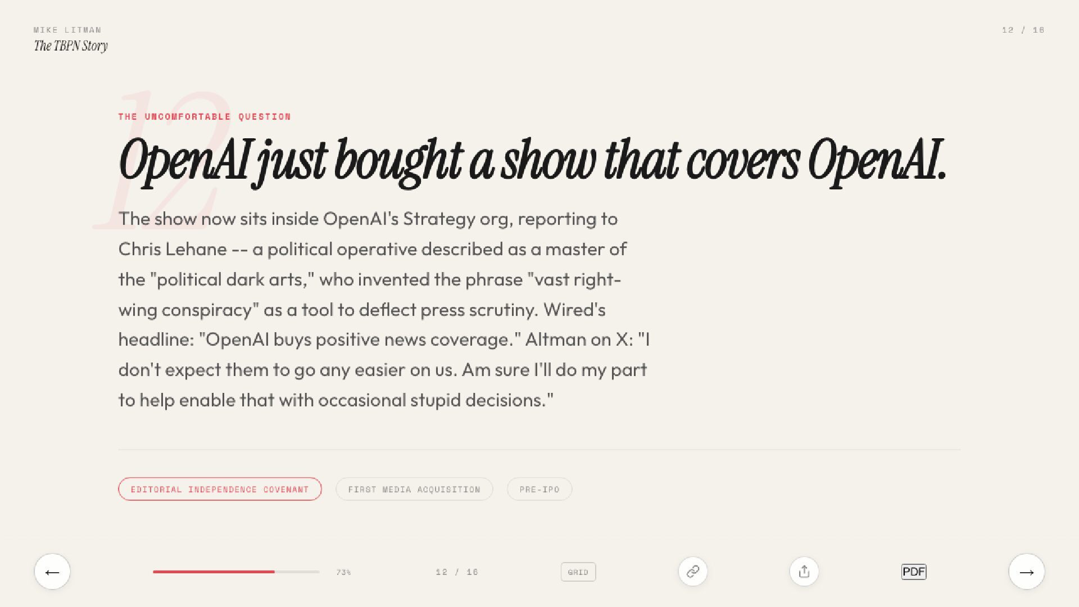Click The Uncomfortable Question section label
The height and width of the screenshot is (607, 1079).
205,116
